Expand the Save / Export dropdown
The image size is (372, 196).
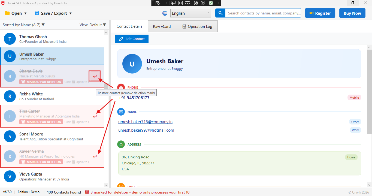(x=53, y=13)
